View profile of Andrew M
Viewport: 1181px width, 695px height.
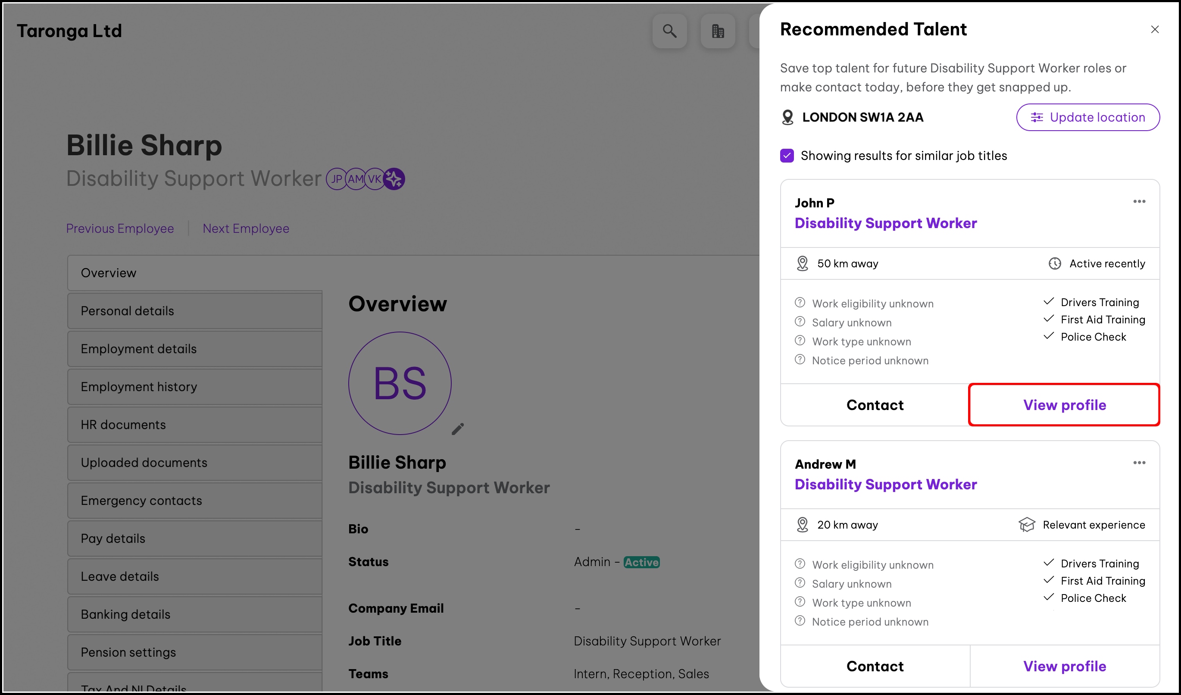tap(1064, 666)
